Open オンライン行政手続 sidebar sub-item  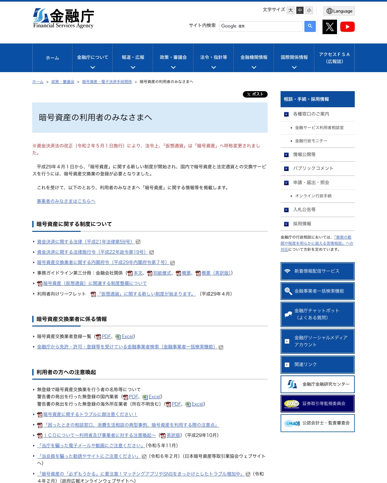tap(318, 196)
